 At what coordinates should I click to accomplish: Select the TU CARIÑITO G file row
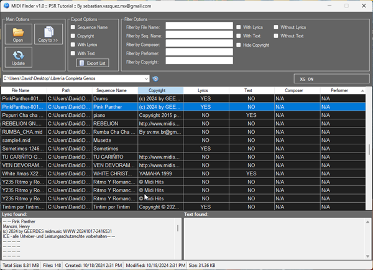coord(183,157)
